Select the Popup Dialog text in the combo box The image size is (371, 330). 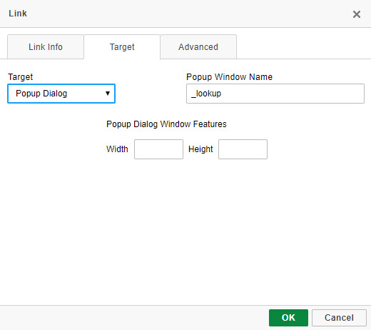(x=41, y=94)
